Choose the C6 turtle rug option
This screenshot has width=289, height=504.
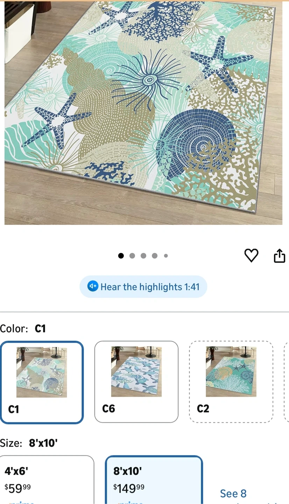[136, 382]
